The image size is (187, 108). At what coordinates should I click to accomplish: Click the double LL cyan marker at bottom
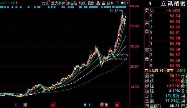pyautogui.click(x=85, y=105)
